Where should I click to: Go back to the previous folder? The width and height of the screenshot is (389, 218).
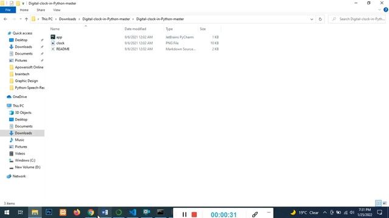point(5,19)
